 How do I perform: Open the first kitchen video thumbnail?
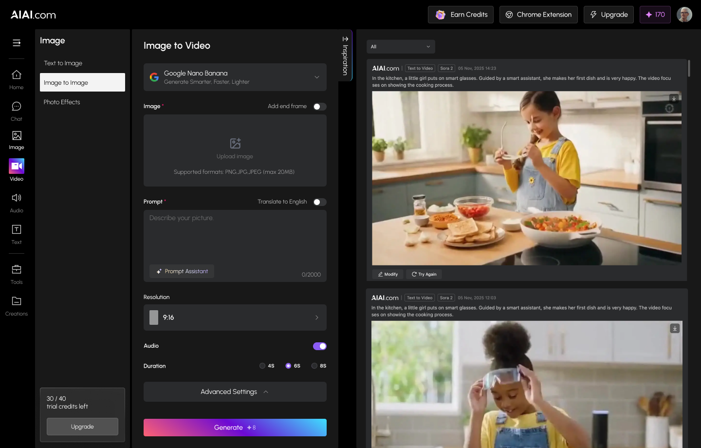[527, 178]
